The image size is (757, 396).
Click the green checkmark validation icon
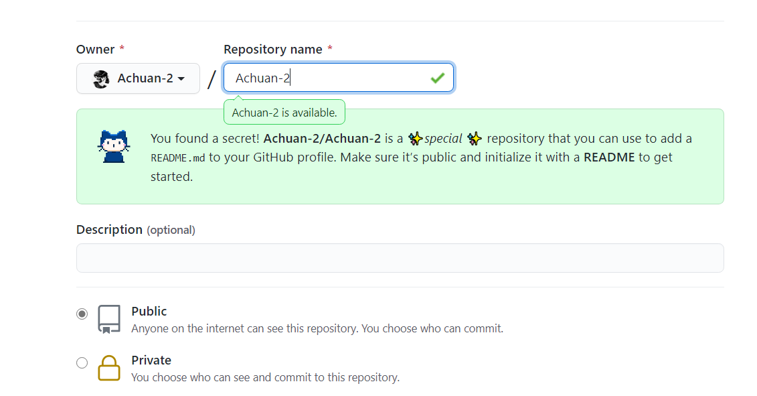tap(438, 78)
